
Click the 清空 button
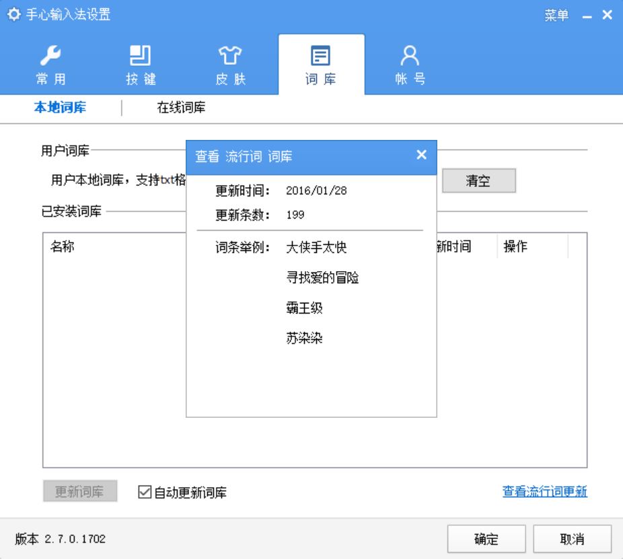(479, 181)
